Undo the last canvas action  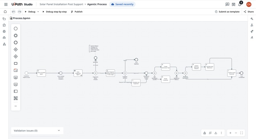coord(14,11)
